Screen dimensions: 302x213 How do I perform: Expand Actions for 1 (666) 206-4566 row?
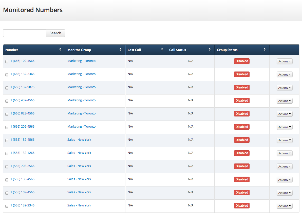[284, 127]
